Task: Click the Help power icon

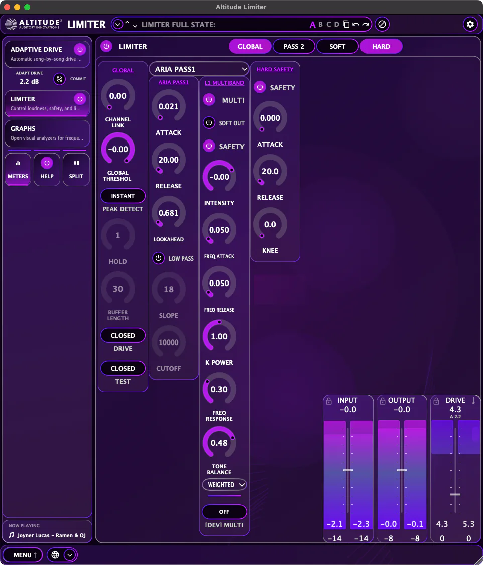Action: pyautogui.click(x=47, y=163)
